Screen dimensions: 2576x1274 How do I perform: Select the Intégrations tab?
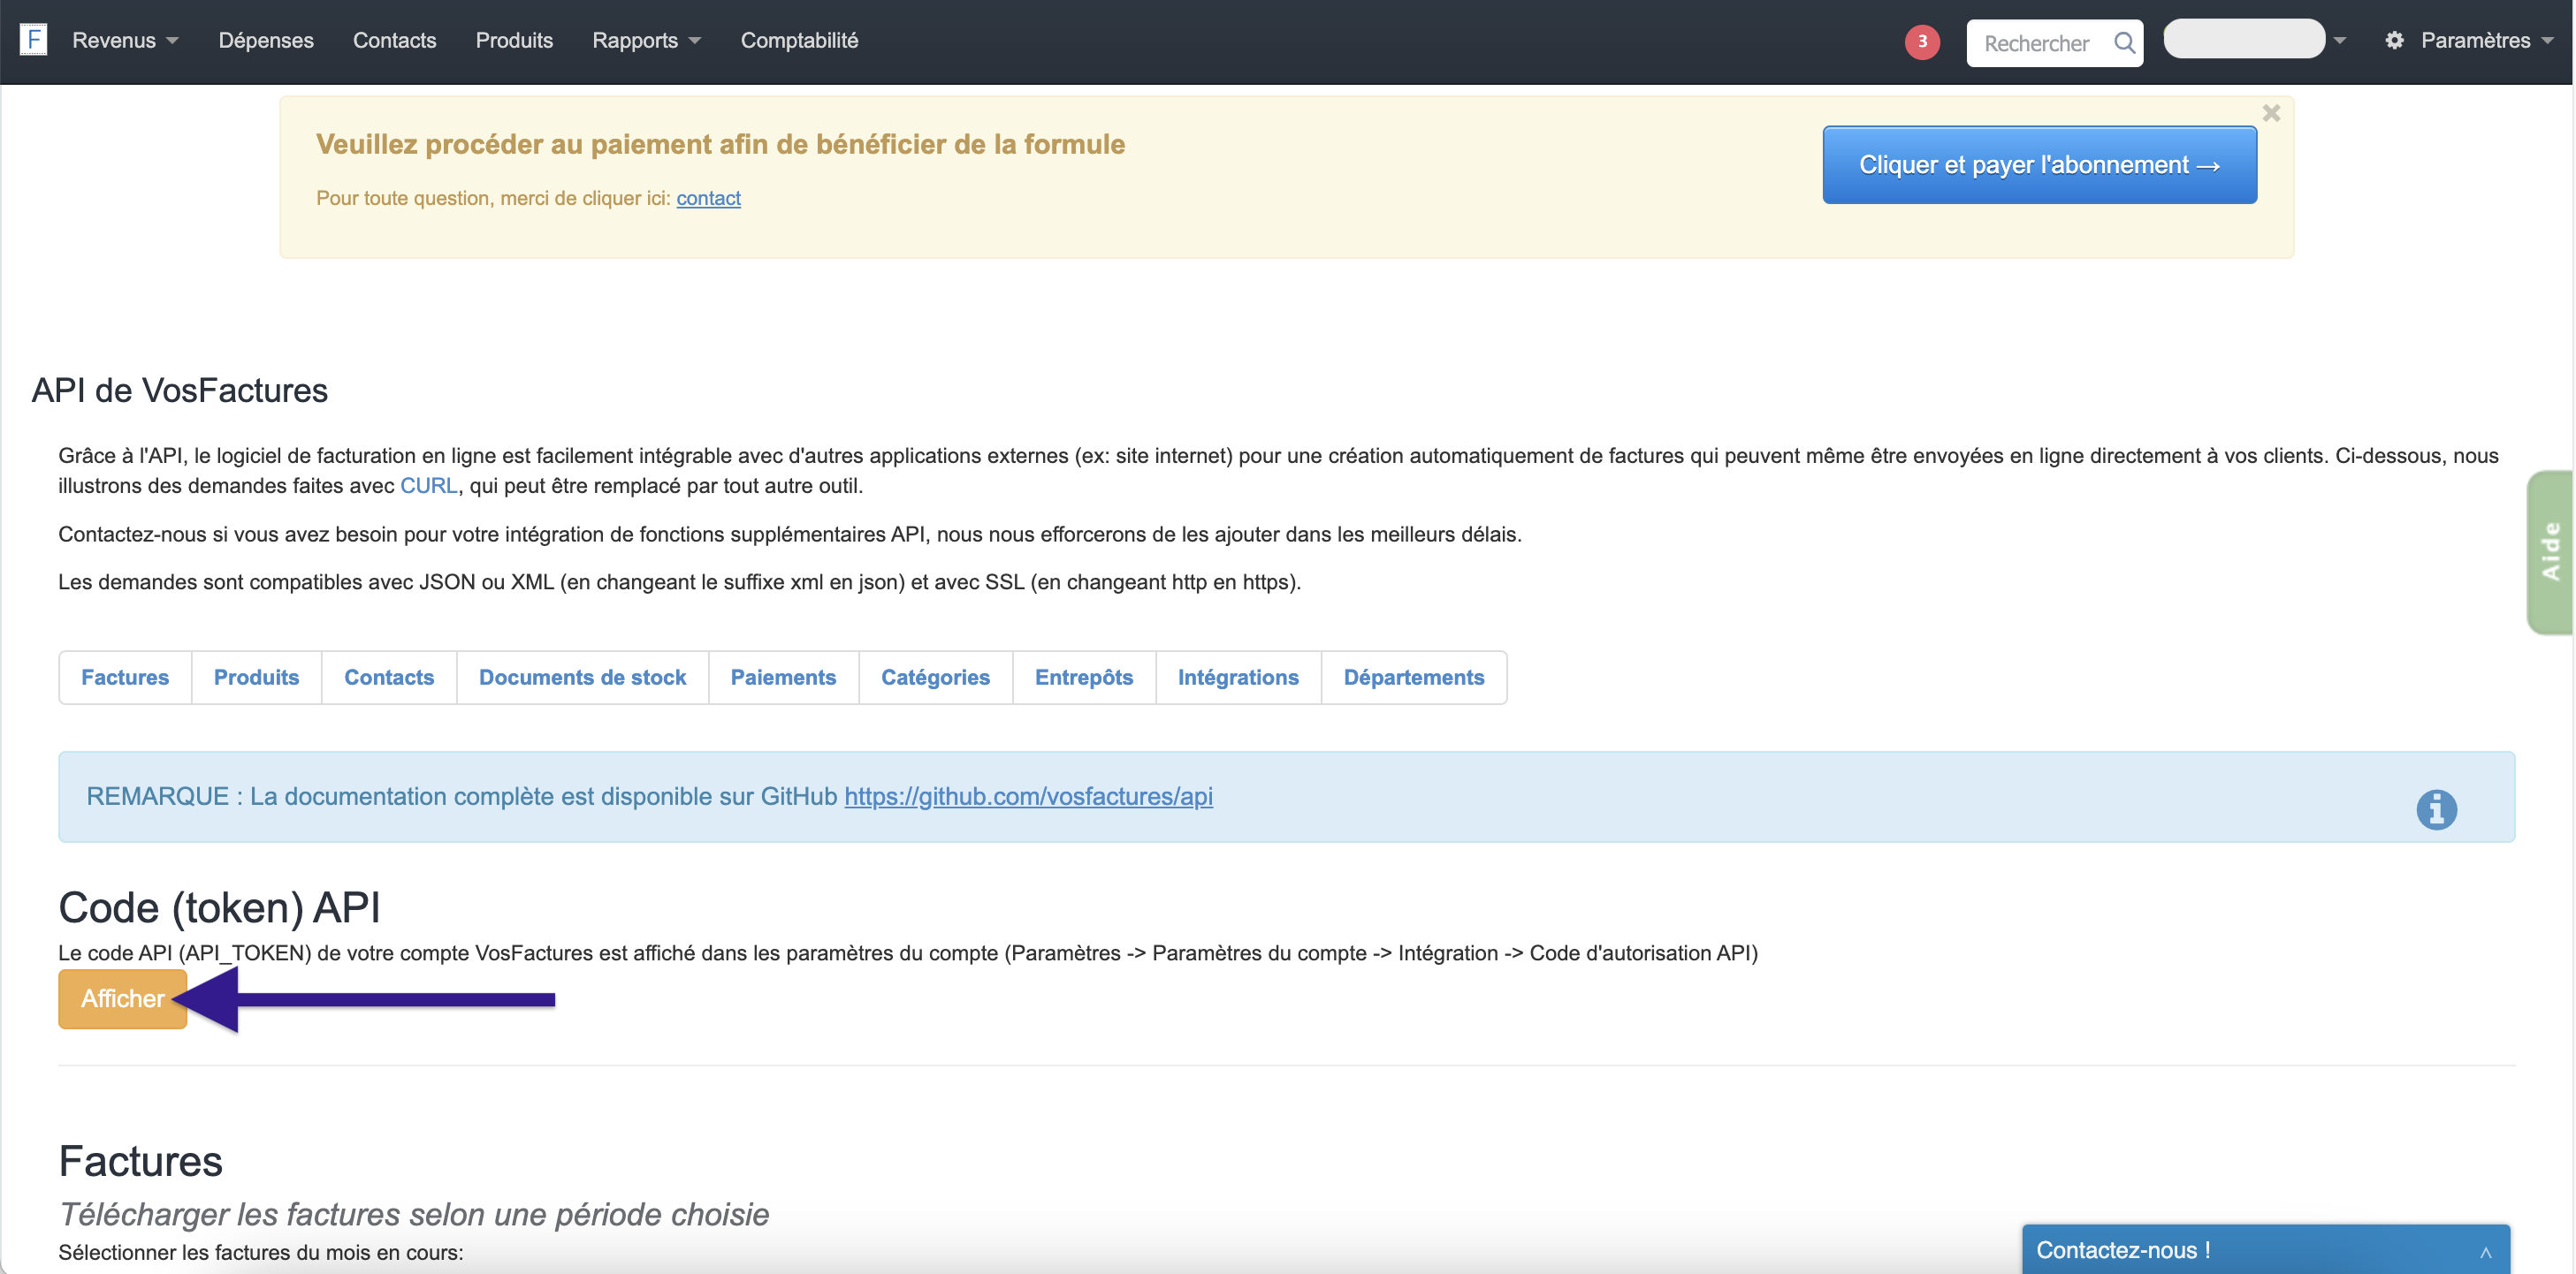[1238, 678]
